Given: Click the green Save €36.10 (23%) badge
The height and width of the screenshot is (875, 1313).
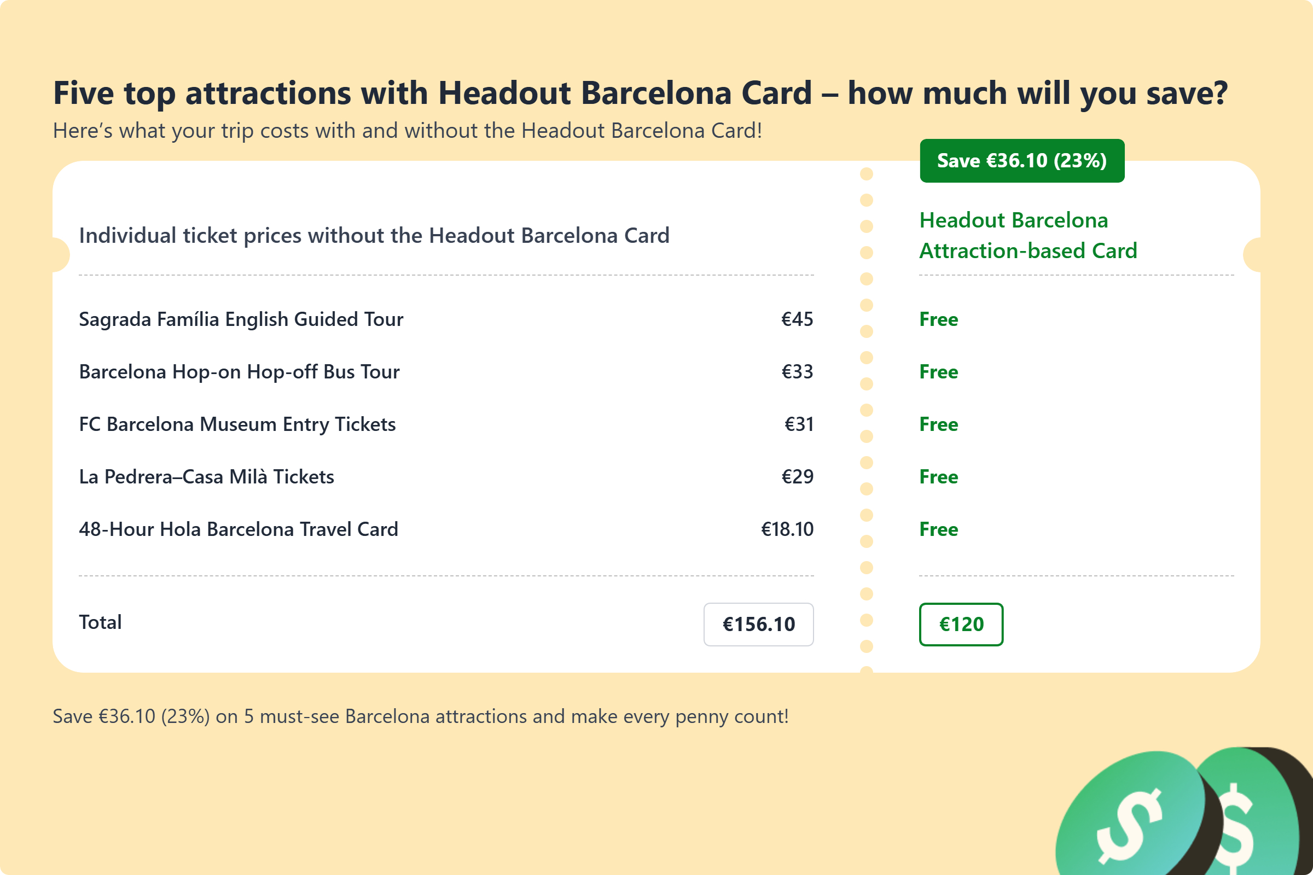Looking at the screenshot, I should (x=1021, y=161).
